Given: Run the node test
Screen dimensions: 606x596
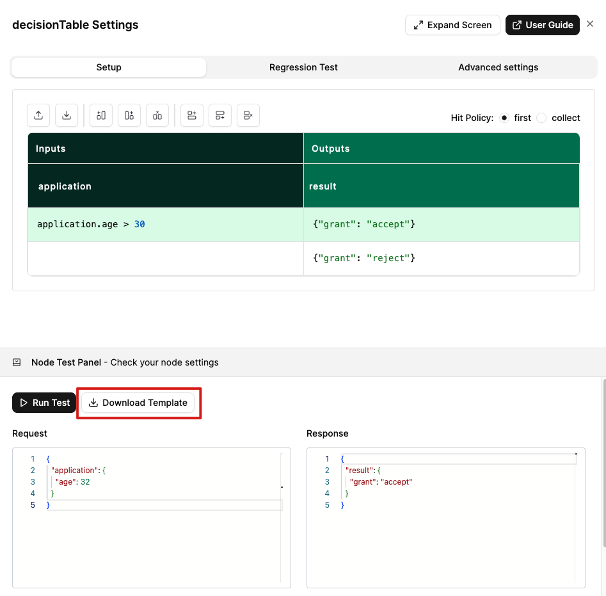Looking at the screenshot, I should point(44,403).
